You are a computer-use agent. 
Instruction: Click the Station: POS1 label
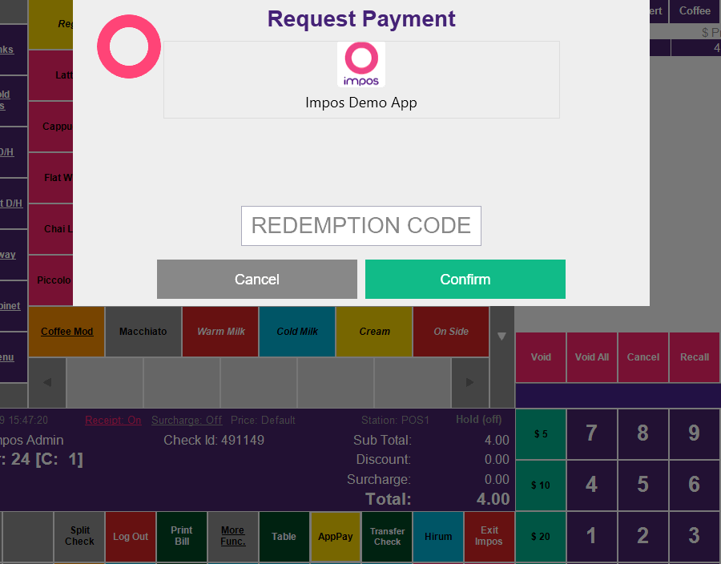395,420
